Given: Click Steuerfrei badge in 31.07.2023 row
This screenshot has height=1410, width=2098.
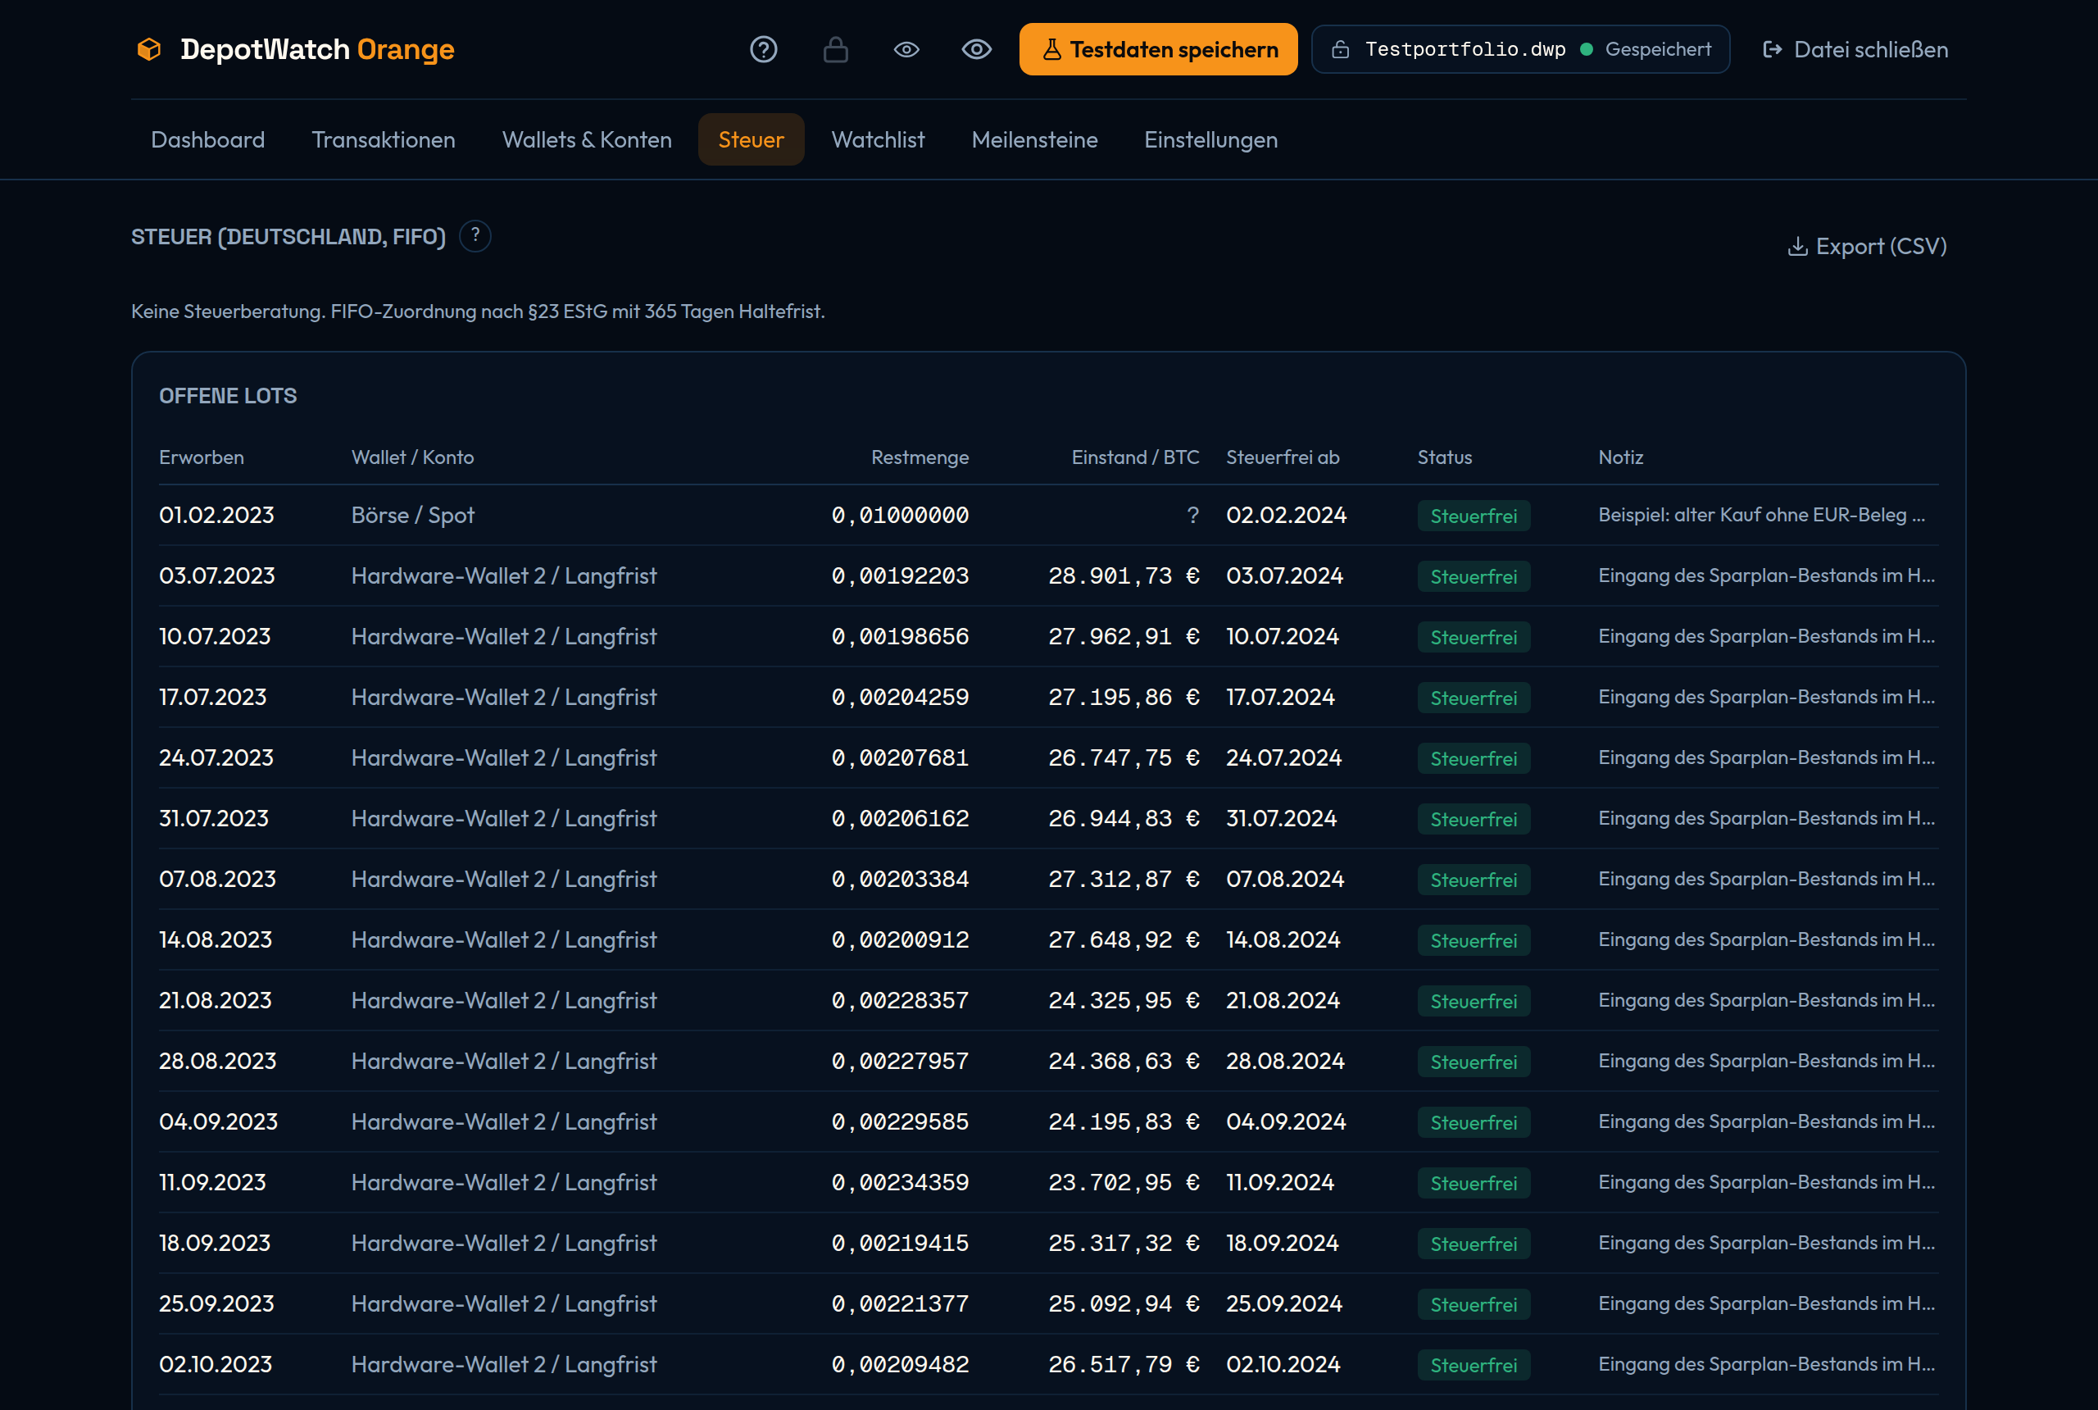Looking at the screenshot, I should click(1474, 819).
